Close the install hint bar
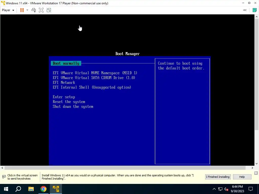259x194 pixels. (x=256, y=173)
